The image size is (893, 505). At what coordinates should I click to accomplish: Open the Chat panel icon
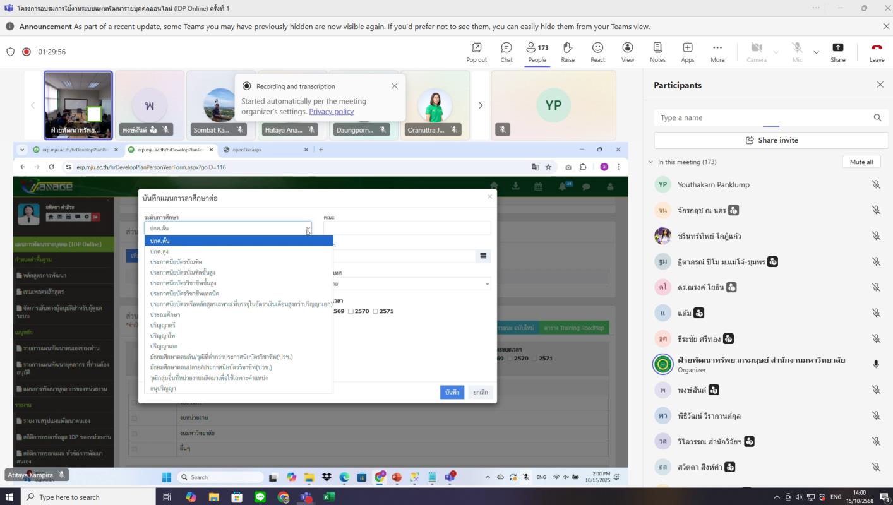click(x=506, y=52)
